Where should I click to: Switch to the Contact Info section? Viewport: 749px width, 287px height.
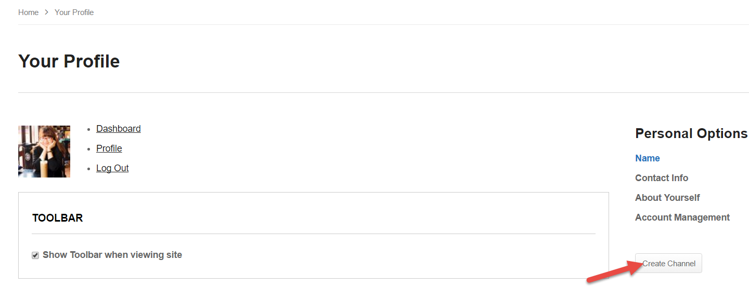tap(662, 178)
